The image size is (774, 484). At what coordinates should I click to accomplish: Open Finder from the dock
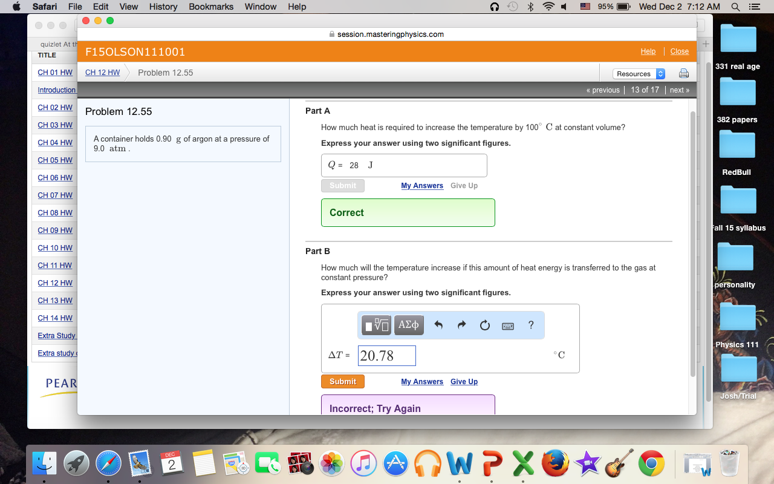(44, 463)
